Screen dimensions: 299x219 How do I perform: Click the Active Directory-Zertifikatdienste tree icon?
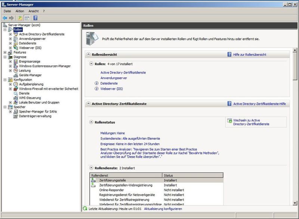coord(16,34)
